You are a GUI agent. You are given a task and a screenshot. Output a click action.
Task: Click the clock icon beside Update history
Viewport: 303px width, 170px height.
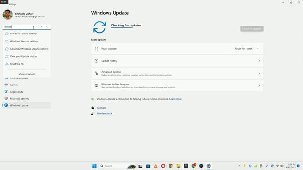96,61
